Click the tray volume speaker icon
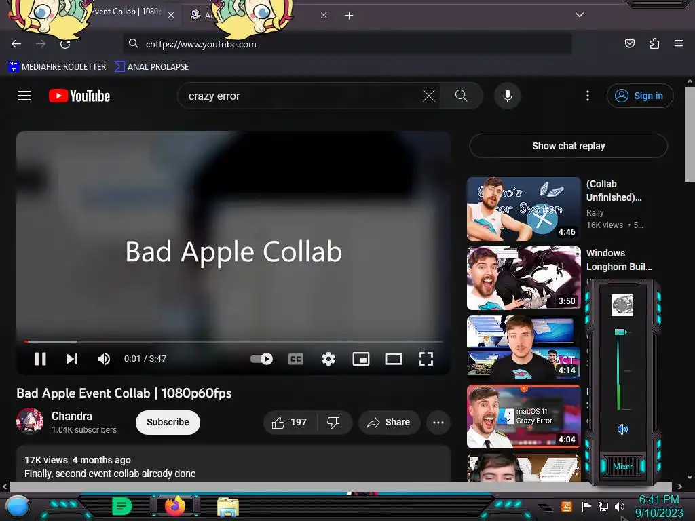695x521 pixels. click(620, 506)
